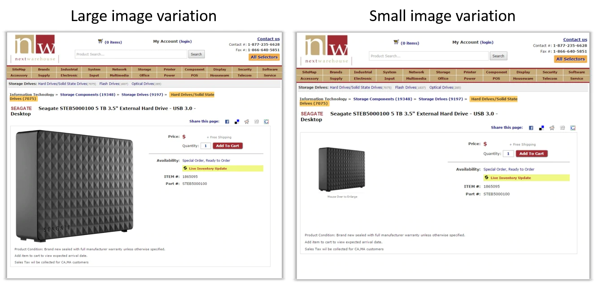Open Storage menu in large image variation
Viewport: 598px width, 284px height.
[144, 70]
